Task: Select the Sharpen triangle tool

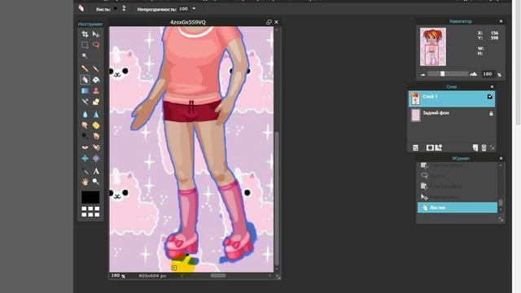Action: click(x=96, y=114)
